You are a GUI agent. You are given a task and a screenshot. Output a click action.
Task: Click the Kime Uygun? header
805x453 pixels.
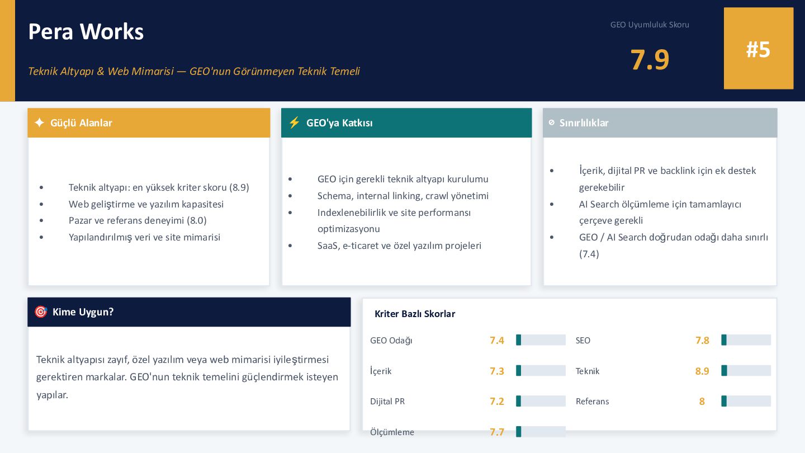189,312
